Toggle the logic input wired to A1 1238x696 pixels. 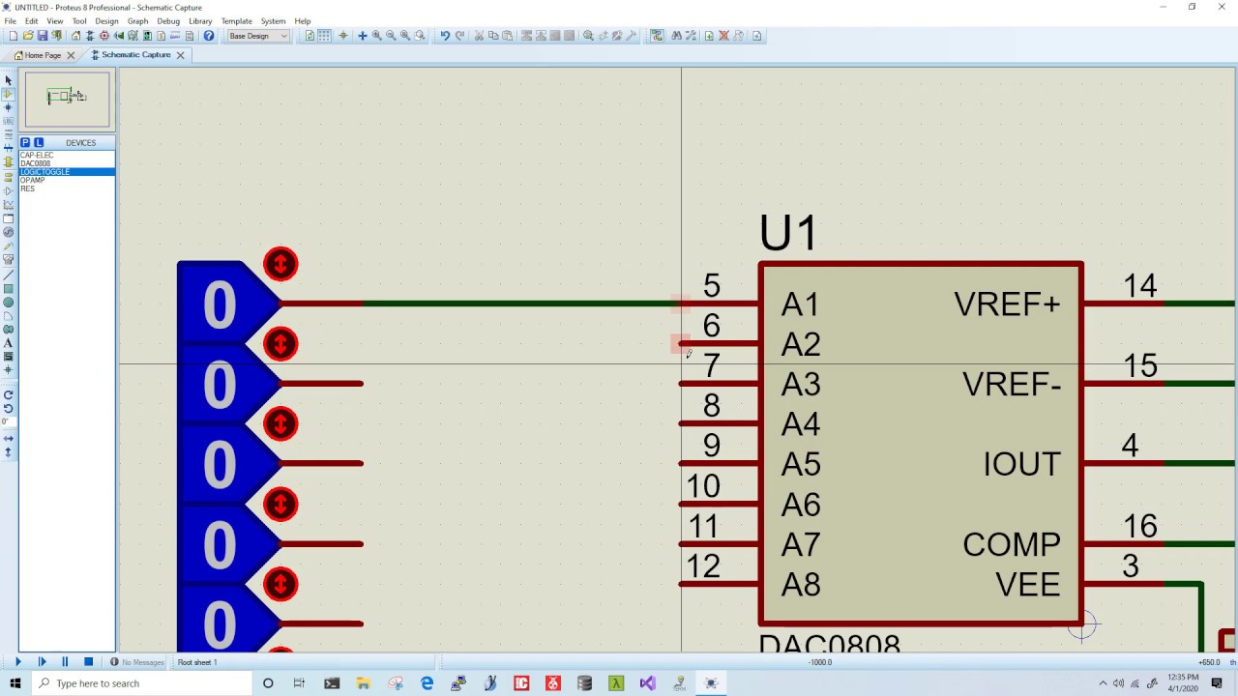point(280,264)
